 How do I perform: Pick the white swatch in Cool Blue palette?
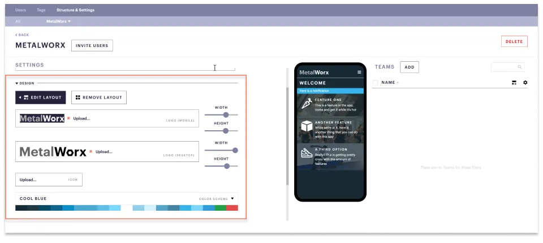(126, 208)
